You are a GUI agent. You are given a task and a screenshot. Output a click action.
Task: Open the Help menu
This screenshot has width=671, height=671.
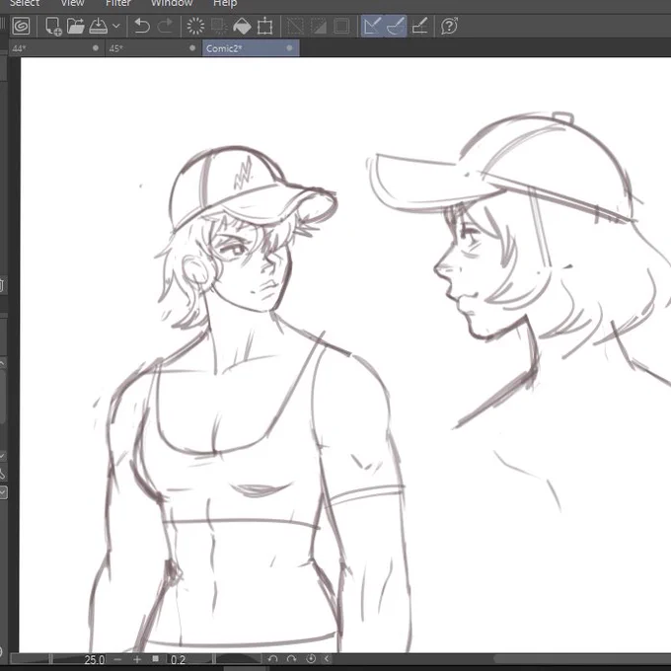(x=225, y=3)
